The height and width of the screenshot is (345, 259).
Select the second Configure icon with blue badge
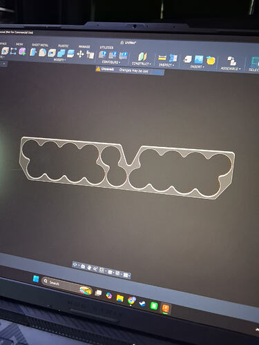click(x=113, y=55)
